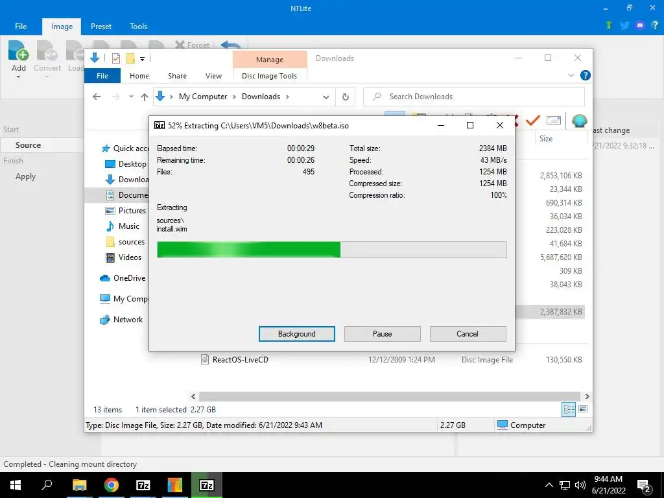Open the Explorer View ribbon tab

tap(213, 76)
